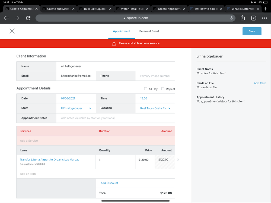The width and height of the screenshot is (271, 203).
Task: Remove the Transfer Liberia Airport item
Action: pyautogui.click(x=178, y=160)
